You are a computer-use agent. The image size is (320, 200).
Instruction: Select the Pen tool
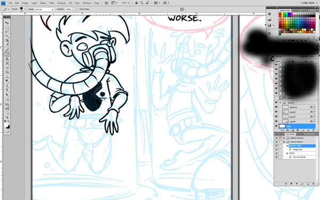[7, 86]
